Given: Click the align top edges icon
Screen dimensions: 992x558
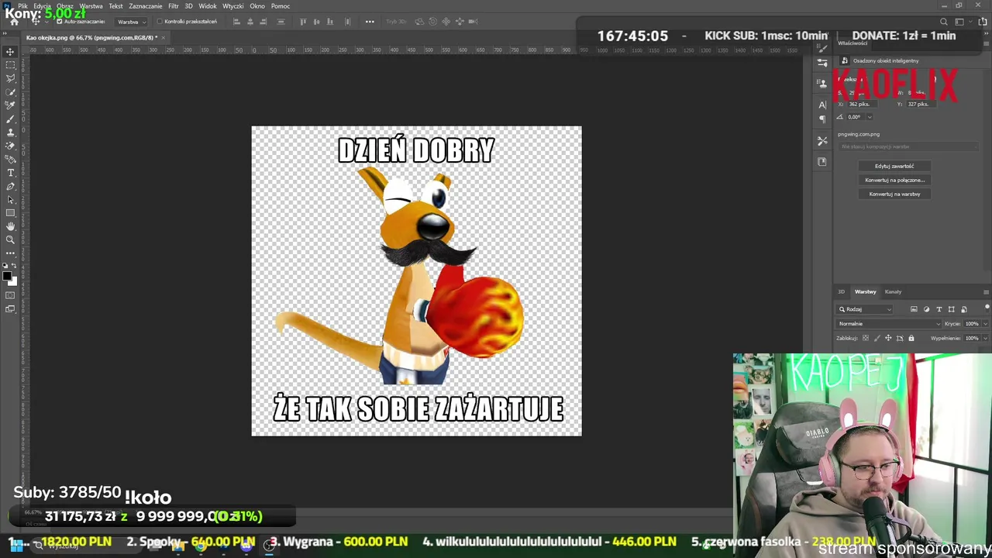Looking at the screenshot, I should coord(303,22).
